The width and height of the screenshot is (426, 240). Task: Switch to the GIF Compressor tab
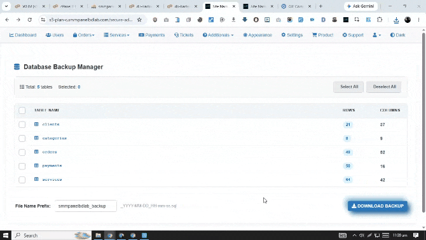(296, 6)
